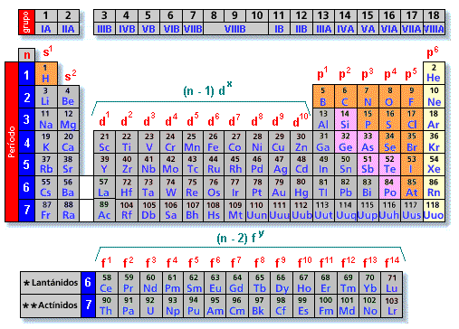Viewport: 459px width, 329px height.
Task: Select the lutetium cell Lu
Action: (x=391, y=283)
